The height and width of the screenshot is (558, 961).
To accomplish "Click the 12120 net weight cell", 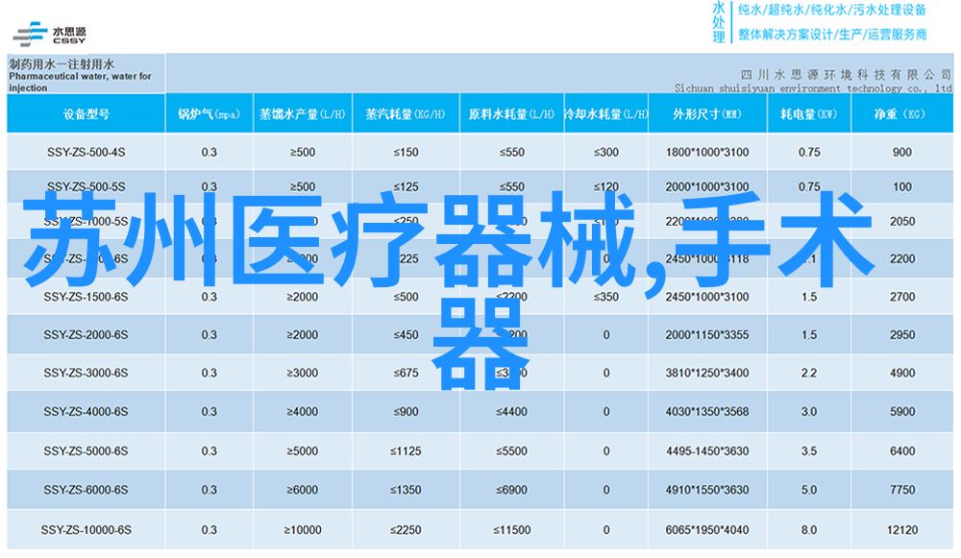I will pos(901,530).
